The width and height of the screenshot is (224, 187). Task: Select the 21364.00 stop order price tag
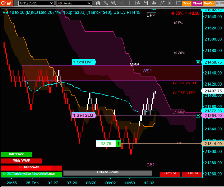click(x=213, y=116)
